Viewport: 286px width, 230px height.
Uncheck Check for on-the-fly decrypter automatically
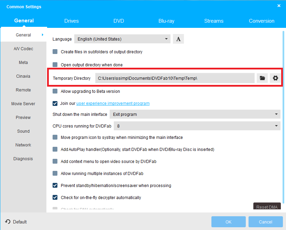coord(55,197)
